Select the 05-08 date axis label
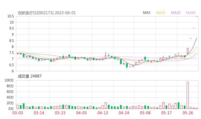The width and height of the screenshot is (201, 119). click(145, 113)
